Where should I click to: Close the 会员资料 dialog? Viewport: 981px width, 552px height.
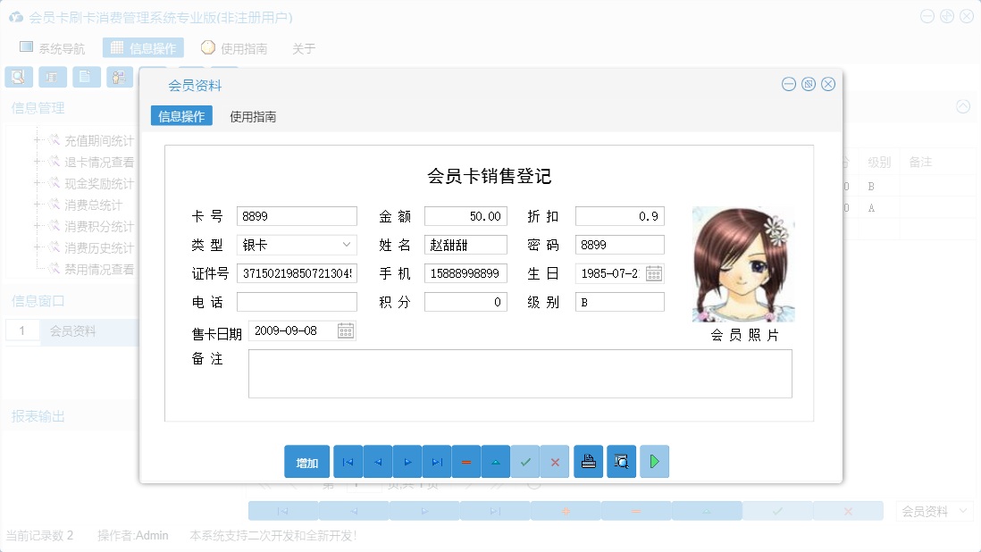(x=828, y=84)
